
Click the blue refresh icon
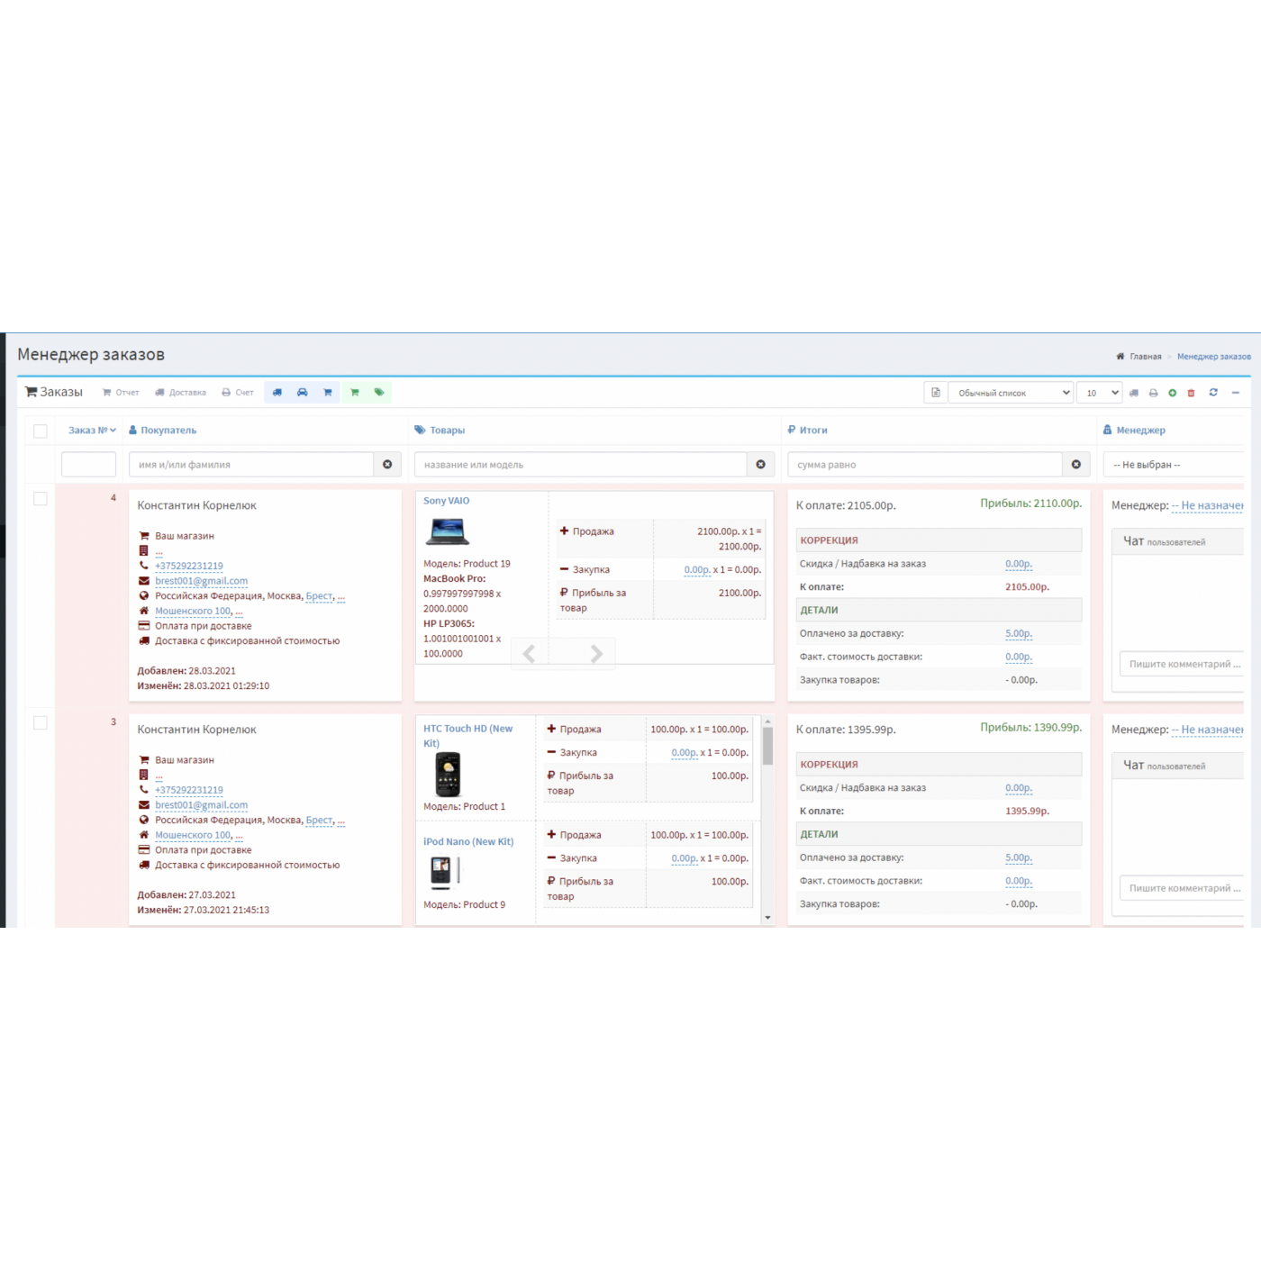pyautogui.click(x=1213, y=393)
